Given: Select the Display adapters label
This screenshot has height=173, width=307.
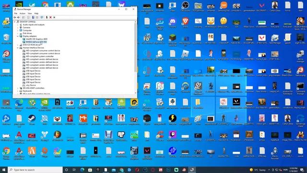Looking at the screenshot, I should (x=30, y=36).
